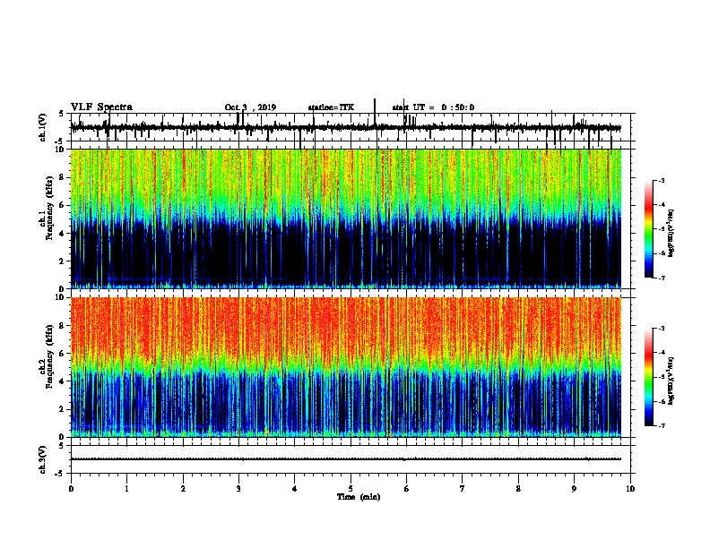Click the '-7' tick on ch.2 color bar
This screenshot has width=710, height=548.
(661, 425)
